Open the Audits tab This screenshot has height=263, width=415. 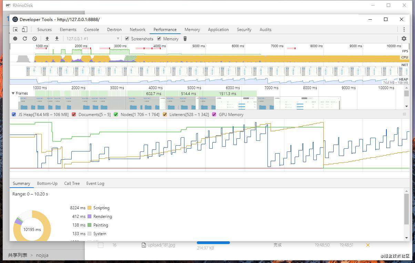click(x=265, y=30)
